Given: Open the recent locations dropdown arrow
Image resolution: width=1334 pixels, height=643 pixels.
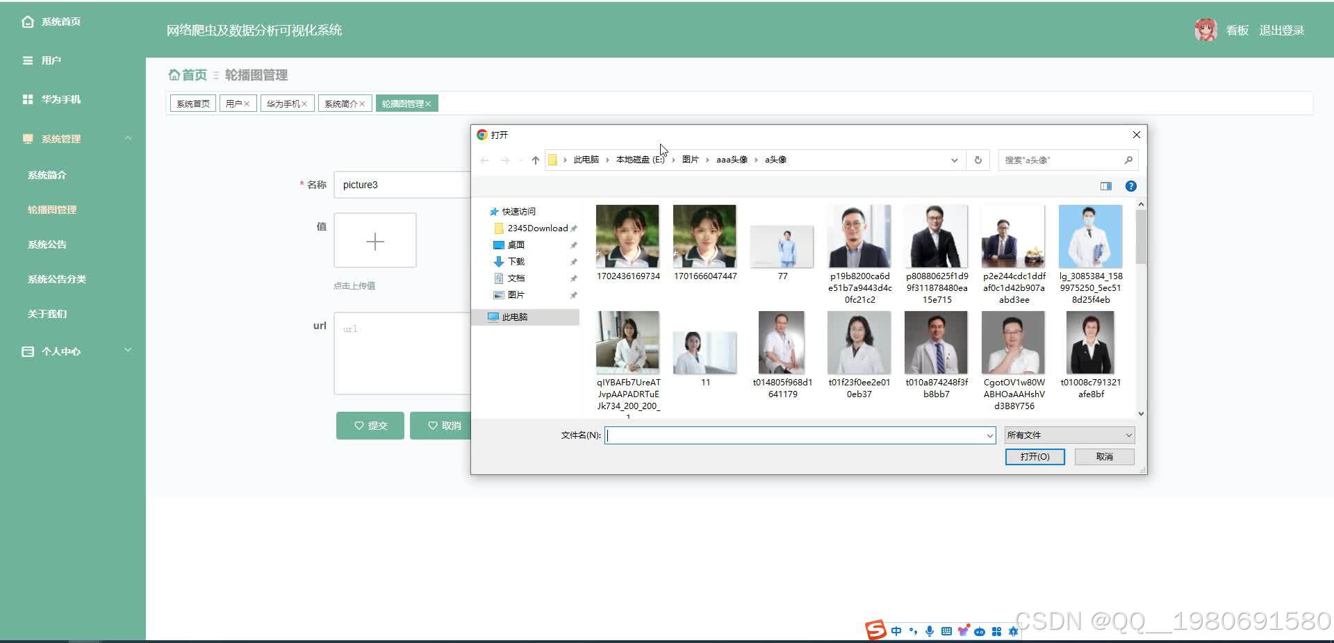Looking at the screenshot, I should [520, 160].
